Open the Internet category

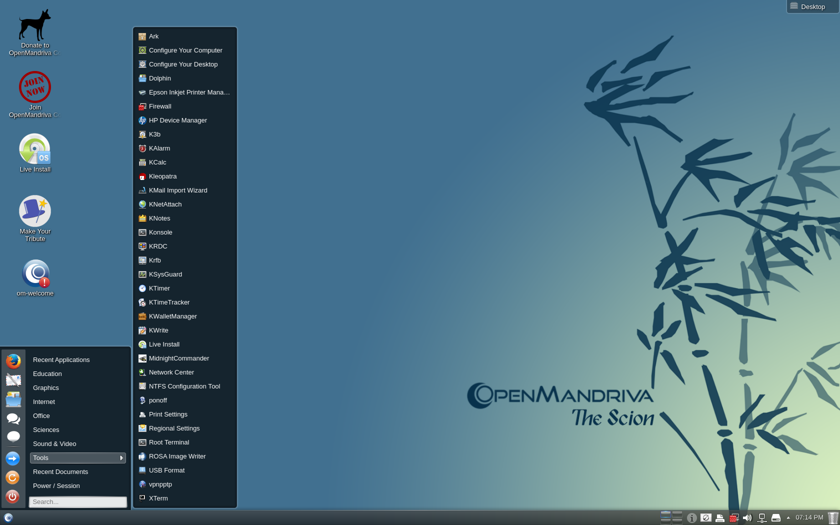pyautogui.click(x=77, y=402)
